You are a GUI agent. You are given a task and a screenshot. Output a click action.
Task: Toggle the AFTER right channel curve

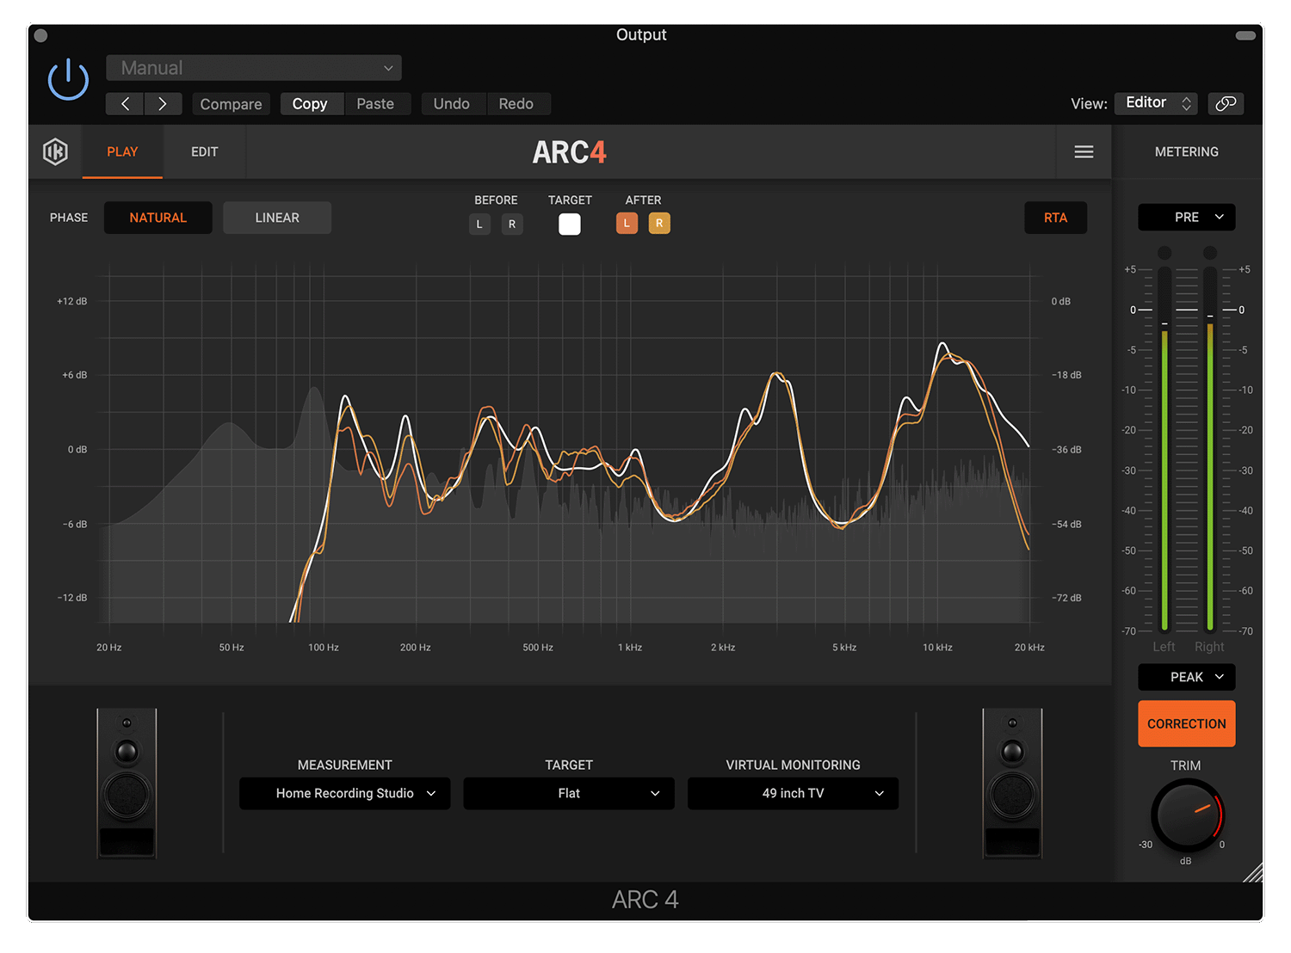click(x=659, y=223)
